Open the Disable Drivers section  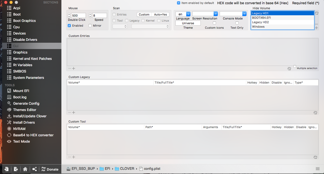click(x=25, y=40)
